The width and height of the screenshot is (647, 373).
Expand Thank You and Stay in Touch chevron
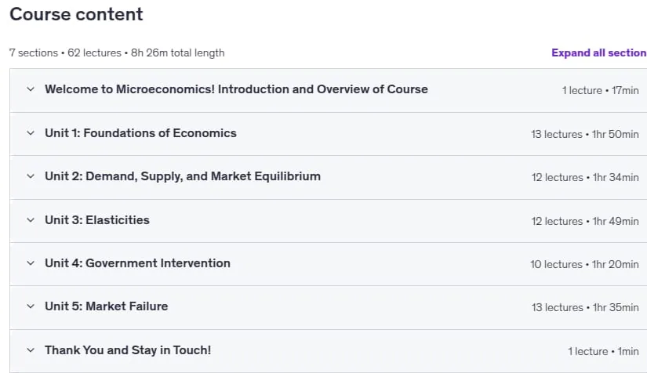tap(31, 350)
